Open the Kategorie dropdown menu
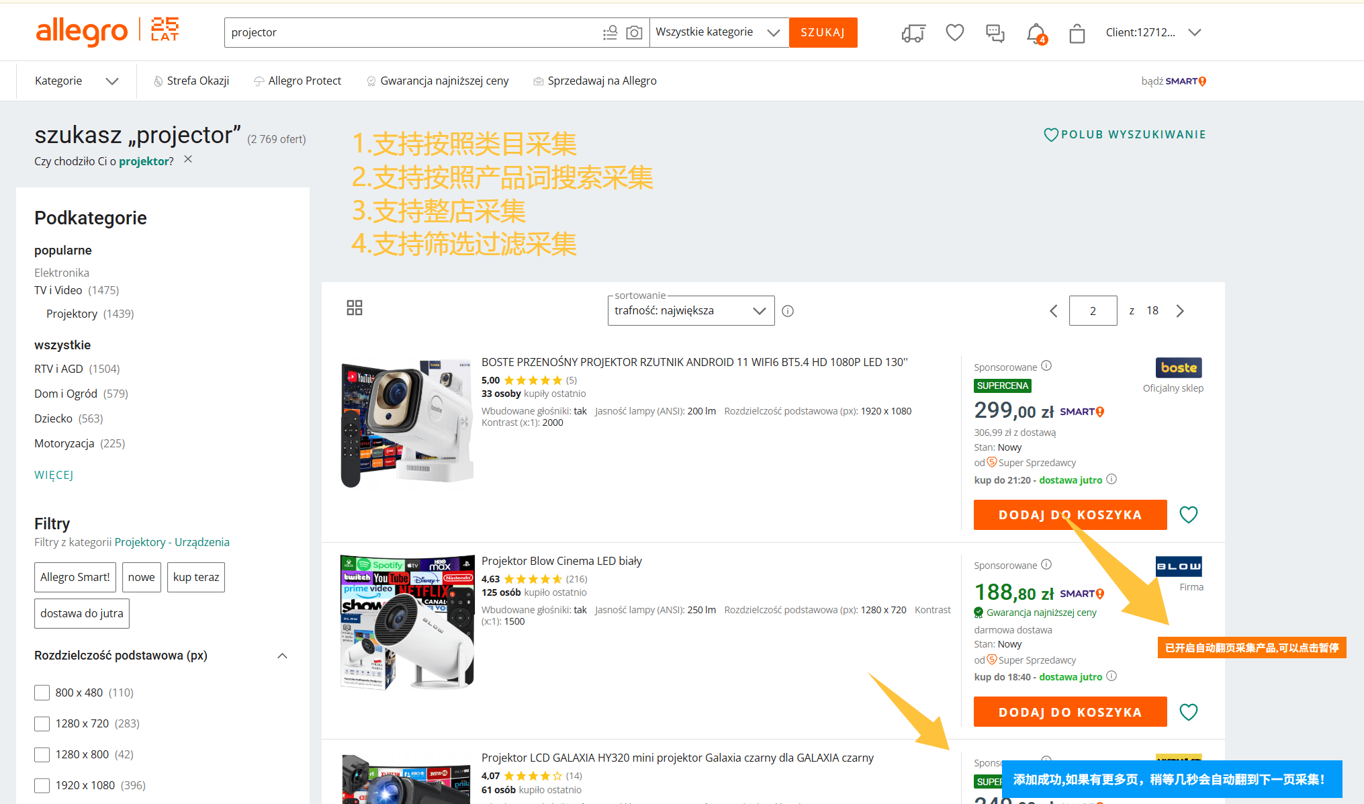 pos(77,81)
